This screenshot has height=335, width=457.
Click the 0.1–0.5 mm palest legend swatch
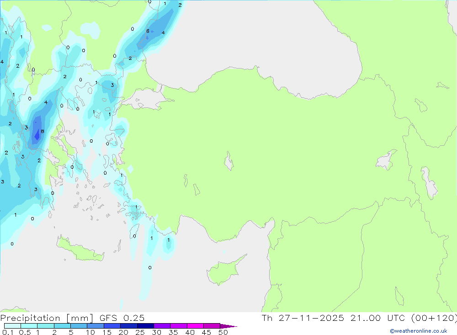12,326
